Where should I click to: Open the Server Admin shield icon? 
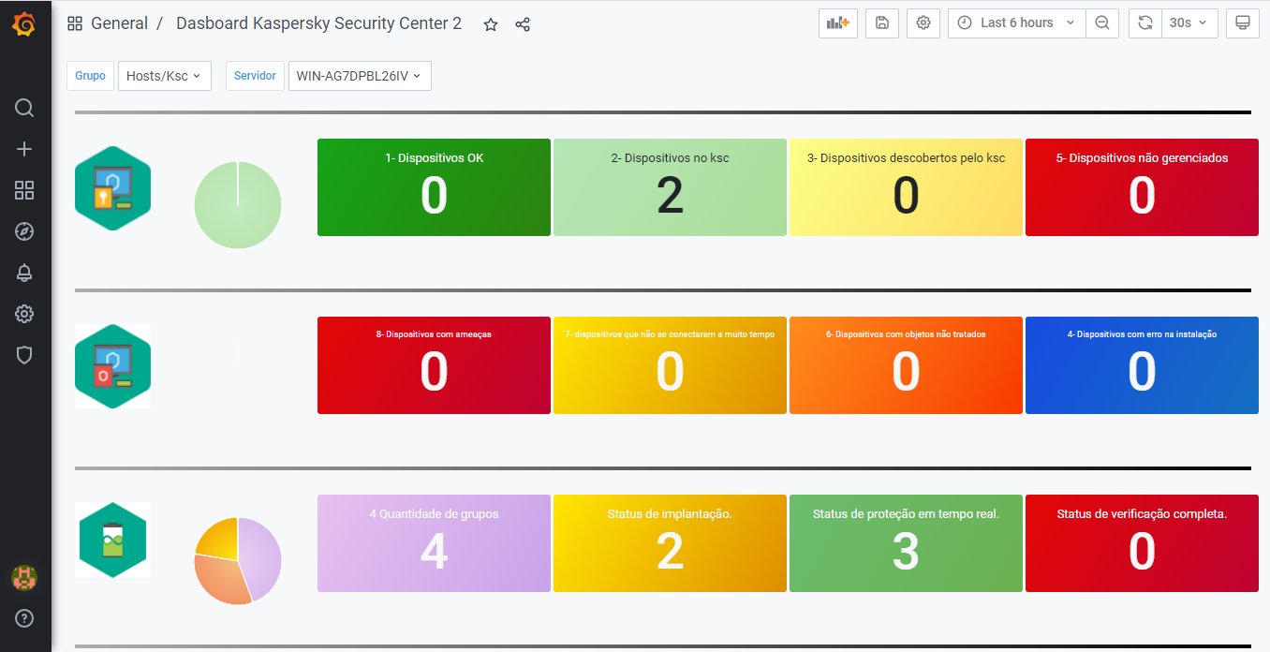click(24, 355)
